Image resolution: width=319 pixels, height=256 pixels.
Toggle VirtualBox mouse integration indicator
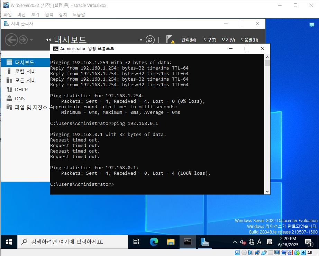297,252
